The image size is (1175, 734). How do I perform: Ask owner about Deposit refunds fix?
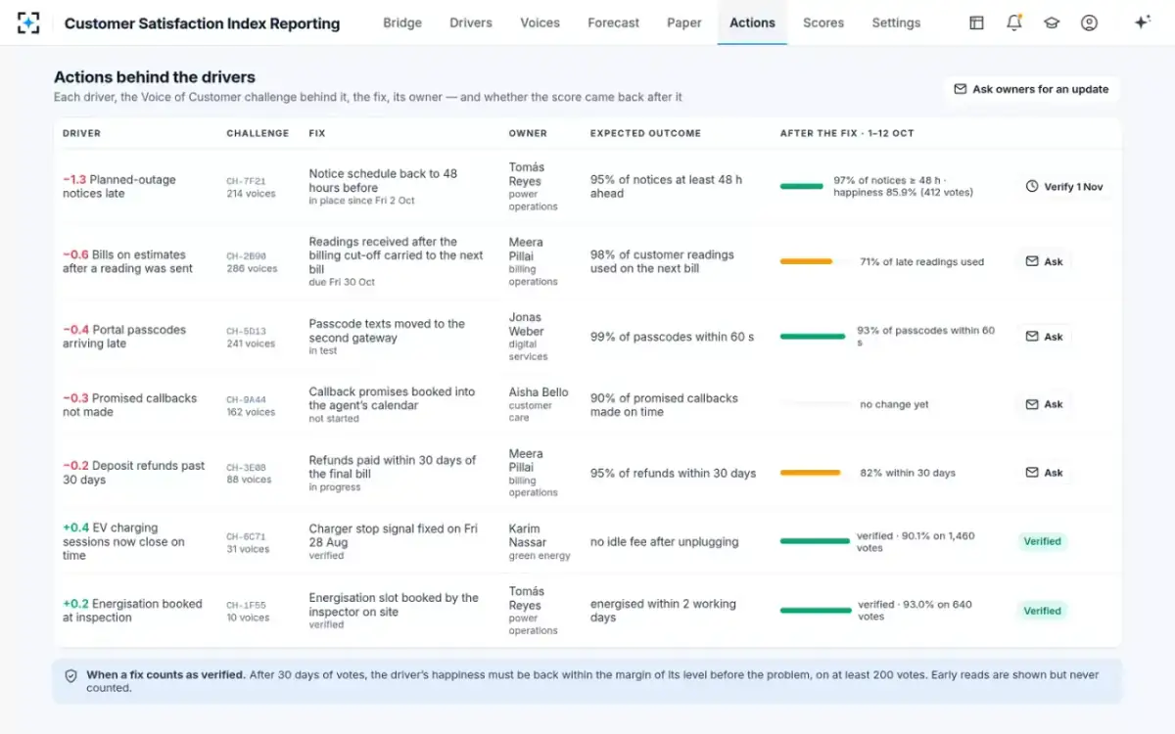click(1044, 472)
